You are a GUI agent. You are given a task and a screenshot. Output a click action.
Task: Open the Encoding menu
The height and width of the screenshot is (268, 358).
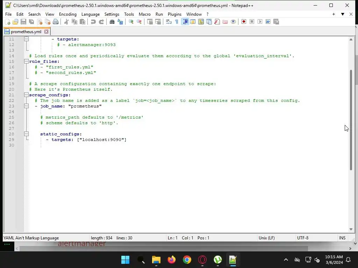(x=68, y=14)
